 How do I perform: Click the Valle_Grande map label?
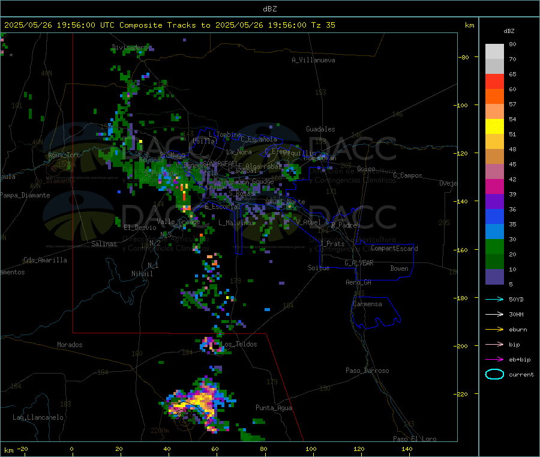(178, 222)
